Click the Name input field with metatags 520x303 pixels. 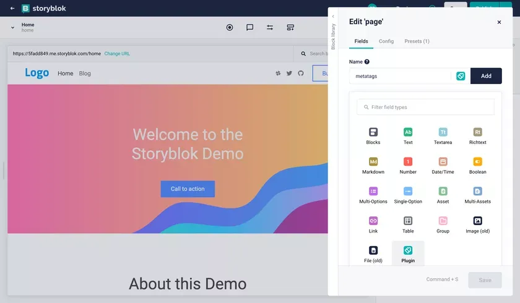click(400, 76)
